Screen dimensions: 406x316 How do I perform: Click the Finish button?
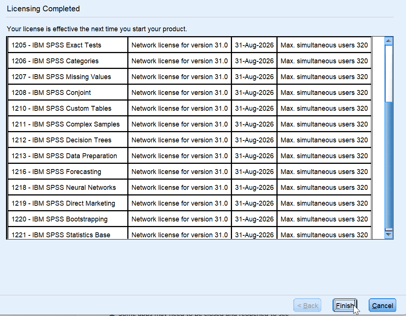tap(345, 305)
